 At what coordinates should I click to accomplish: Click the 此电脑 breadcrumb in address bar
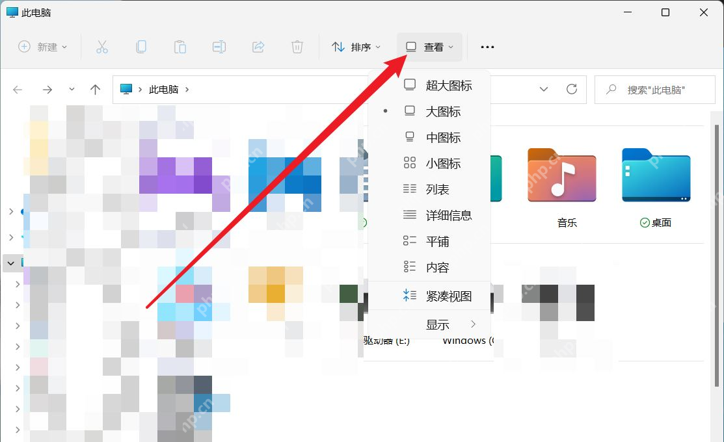163,90
